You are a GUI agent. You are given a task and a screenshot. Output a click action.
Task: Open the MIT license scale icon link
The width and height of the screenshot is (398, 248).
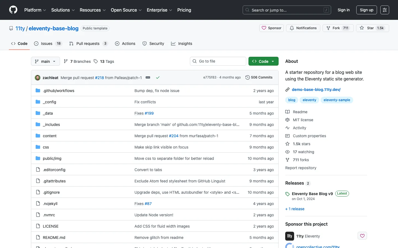point(299,120)
